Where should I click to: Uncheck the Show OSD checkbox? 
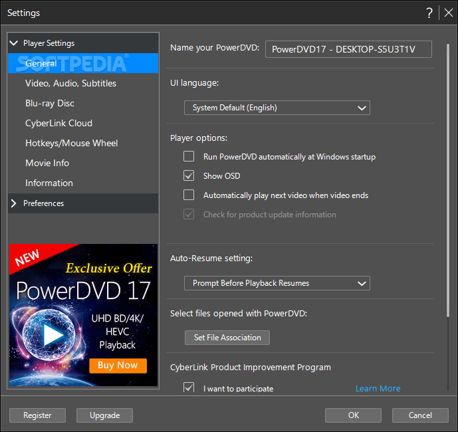pyautogui.click(x=189, y=175)
